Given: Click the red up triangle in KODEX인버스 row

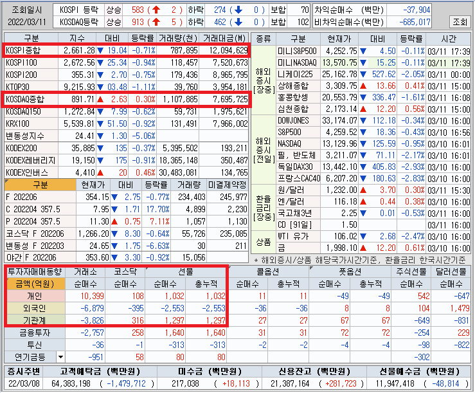Looking at the screenshot, I should [x=100, y=173].
